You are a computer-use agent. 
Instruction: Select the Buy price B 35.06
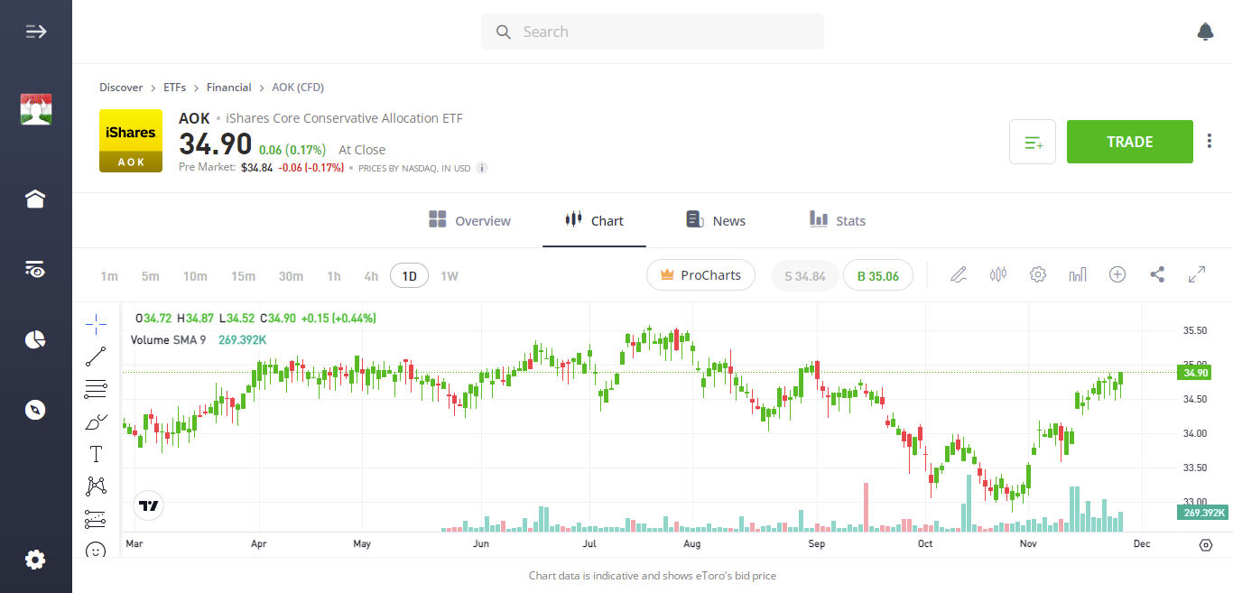(877, 275)
